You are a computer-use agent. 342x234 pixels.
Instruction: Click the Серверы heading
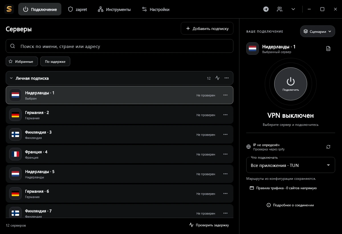coord(19,29)
